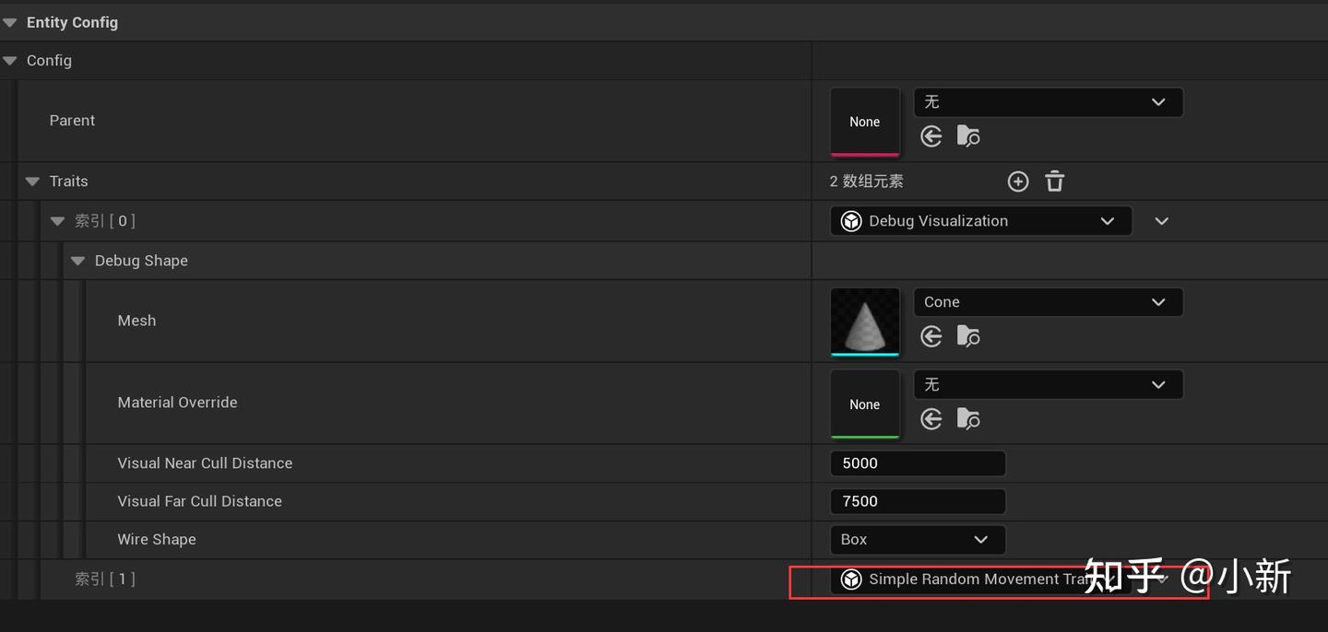Open the Material Override asset dropdown
The height and width of the screenshot is (632, 1328).
point(1048,384)
